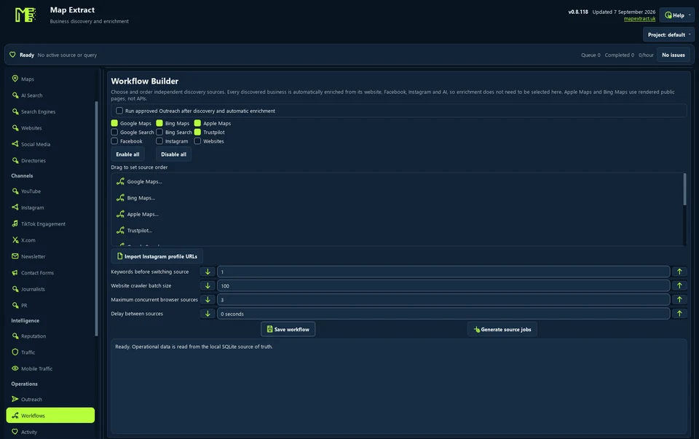Screen dimensions: 699x439
Task: Click the Website crawler batch size field
Action: tap(443, 285)
